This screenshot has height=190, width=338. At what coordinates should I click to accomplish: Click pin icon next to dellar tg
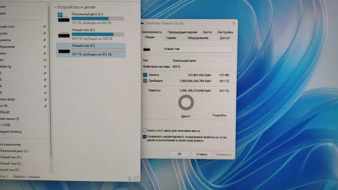[45, 67]
